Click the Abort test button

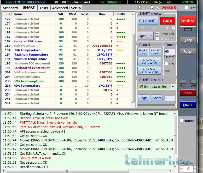[x=157, y=98]
